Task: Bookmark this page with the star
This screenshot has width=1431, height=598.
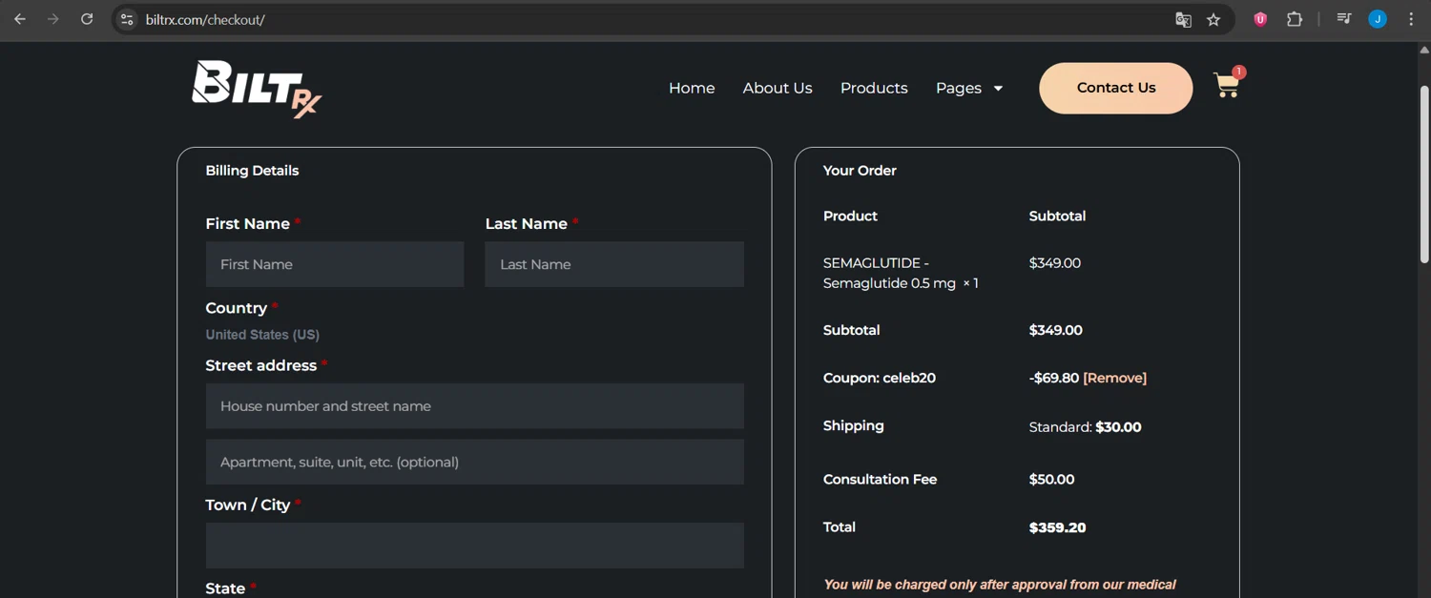Action: pos(1213,19)
